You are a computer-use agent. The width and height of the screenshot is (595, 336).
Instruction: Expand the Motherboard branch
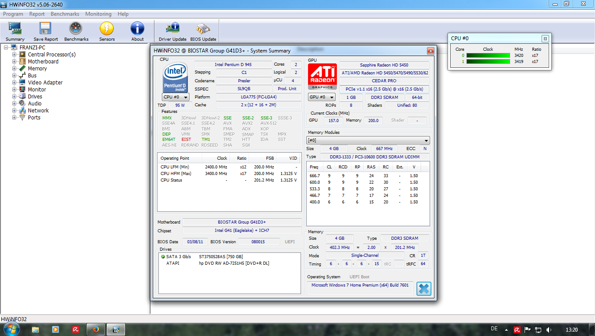click(14, 62)
